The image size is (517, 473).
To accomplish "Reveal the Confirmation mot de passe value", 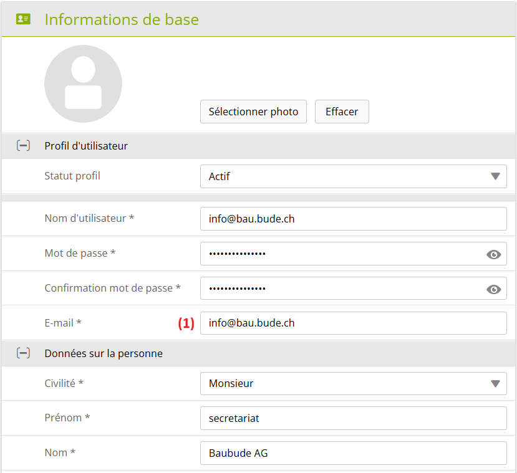I will pos(493,289).
